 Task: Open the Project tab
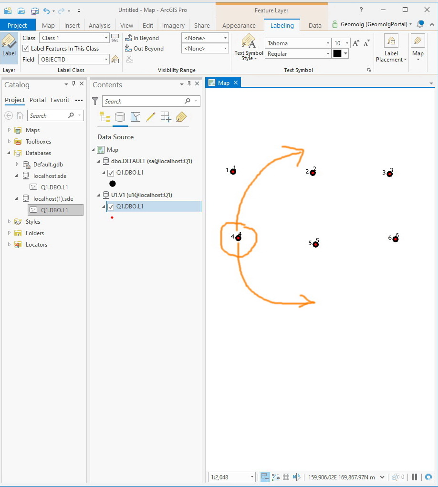[x=17, y=25]
